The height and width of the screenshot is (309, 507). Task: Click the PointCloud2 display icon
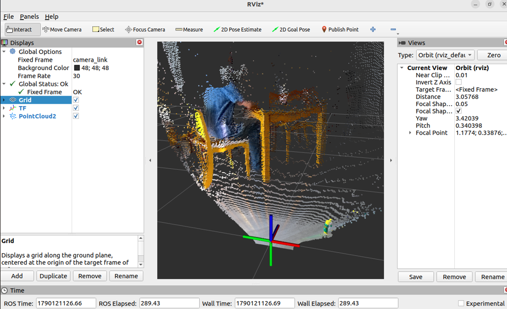[13, 116]
